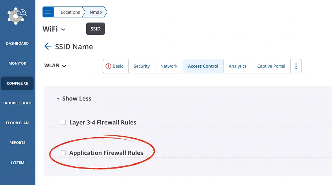Click the Application Firewall Rules label
This screenshot has height=185, width=332.
pyautogui.click(x=106, y=153)
